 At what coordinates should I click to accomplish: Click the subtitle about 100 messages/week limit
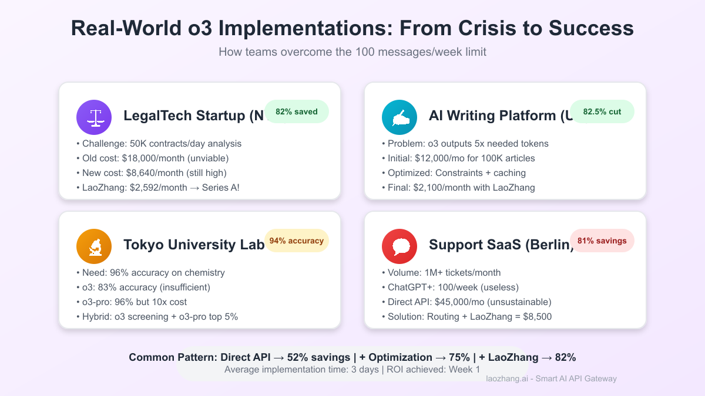click(352, 52)
